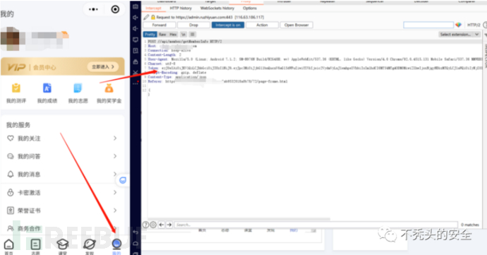Screen dimensions: 487x255
Task: Expand 我的消息 row chevron
Action: (115, 174)
